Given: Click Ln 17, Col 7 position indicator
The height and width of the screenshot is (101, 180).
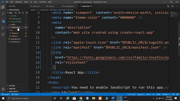Looking at the screenshot, I should point(132,95).
